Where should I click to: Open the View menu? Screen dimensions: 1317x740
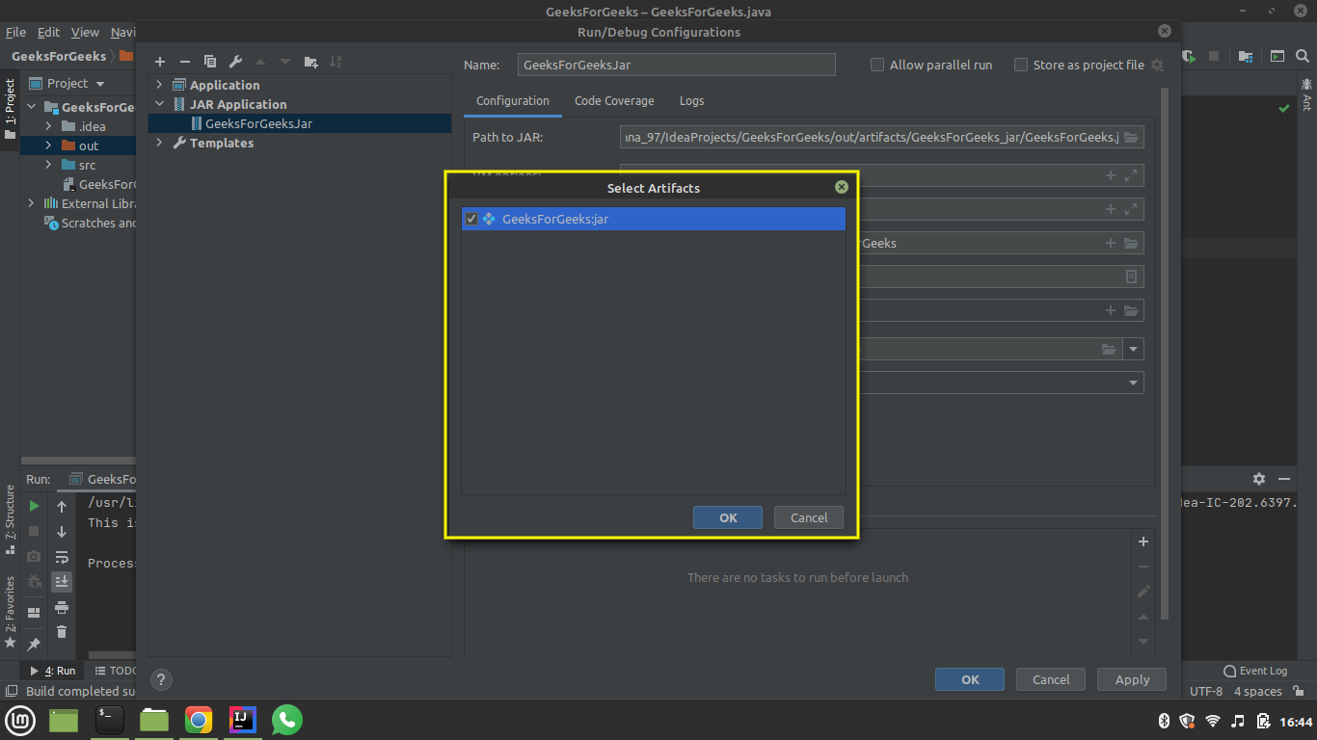point(85,32)
